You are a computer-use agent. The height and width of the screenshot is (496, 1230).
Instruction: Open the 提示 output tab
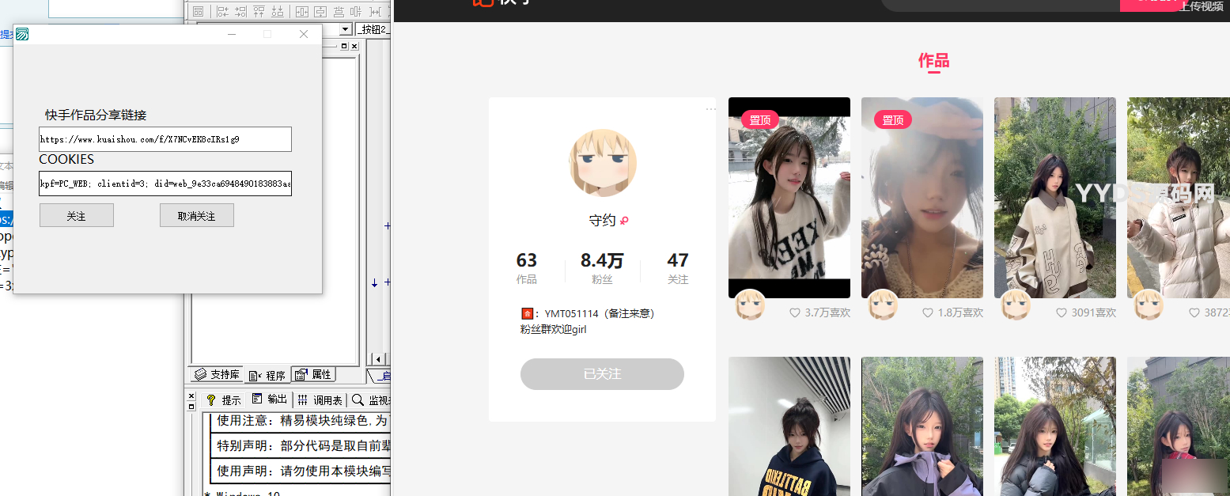pos(224,400)
